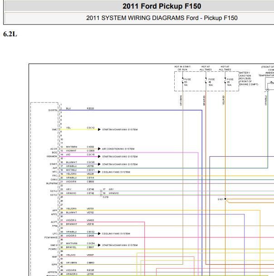
Task: Click the 'S101' splice label
Action: pyautogui.click(x=220, y=199)
